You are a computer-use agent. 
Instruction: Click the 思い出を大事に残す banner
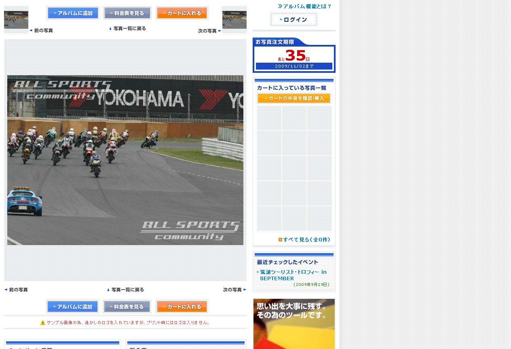coord(294,324)
